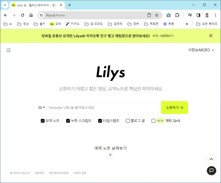Image resolution: width=221 pixels, height=183 pixels.
Task: Open the 정부 bookmark folder
Action: pos(133,24)
